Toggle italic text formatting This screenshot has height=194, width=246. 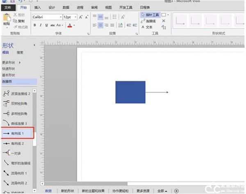point(41,25)
